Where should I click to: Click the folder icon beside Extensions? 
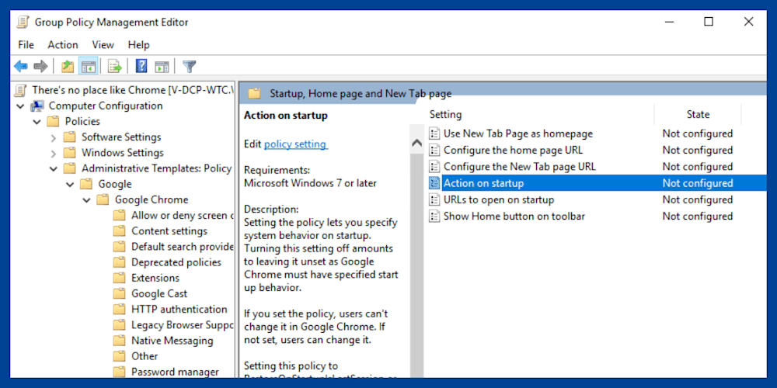(119, 278)
